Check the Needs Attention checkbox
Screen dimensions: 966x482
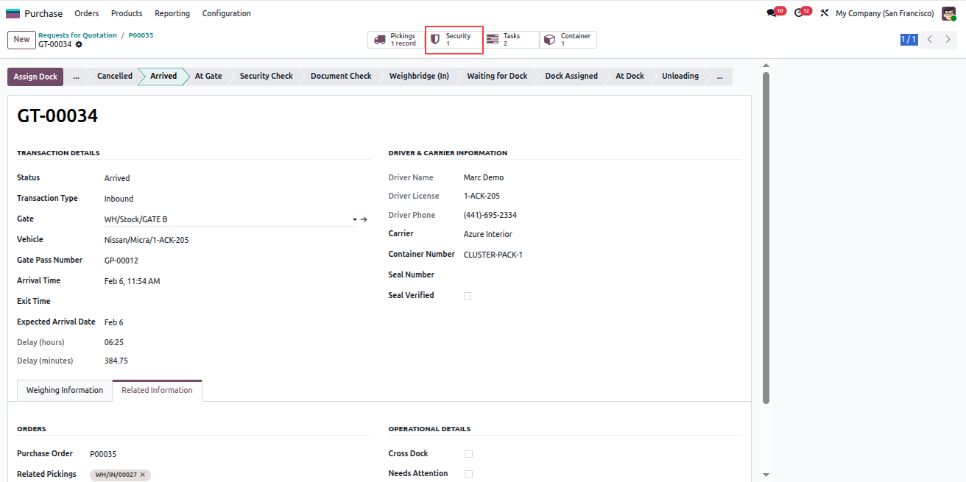[x=468, y=474]
